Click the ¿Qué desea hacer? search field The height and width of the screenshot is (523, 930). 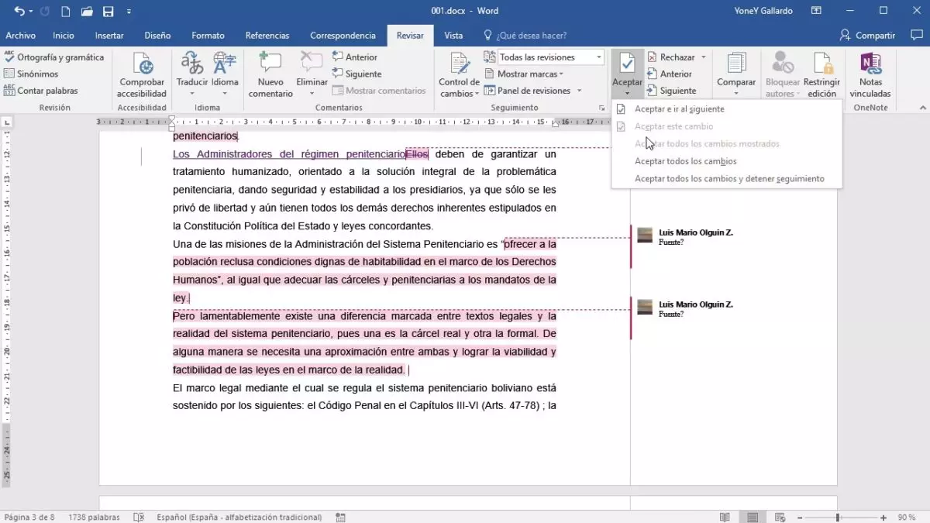pyautogui.click(x=531, y=36)
